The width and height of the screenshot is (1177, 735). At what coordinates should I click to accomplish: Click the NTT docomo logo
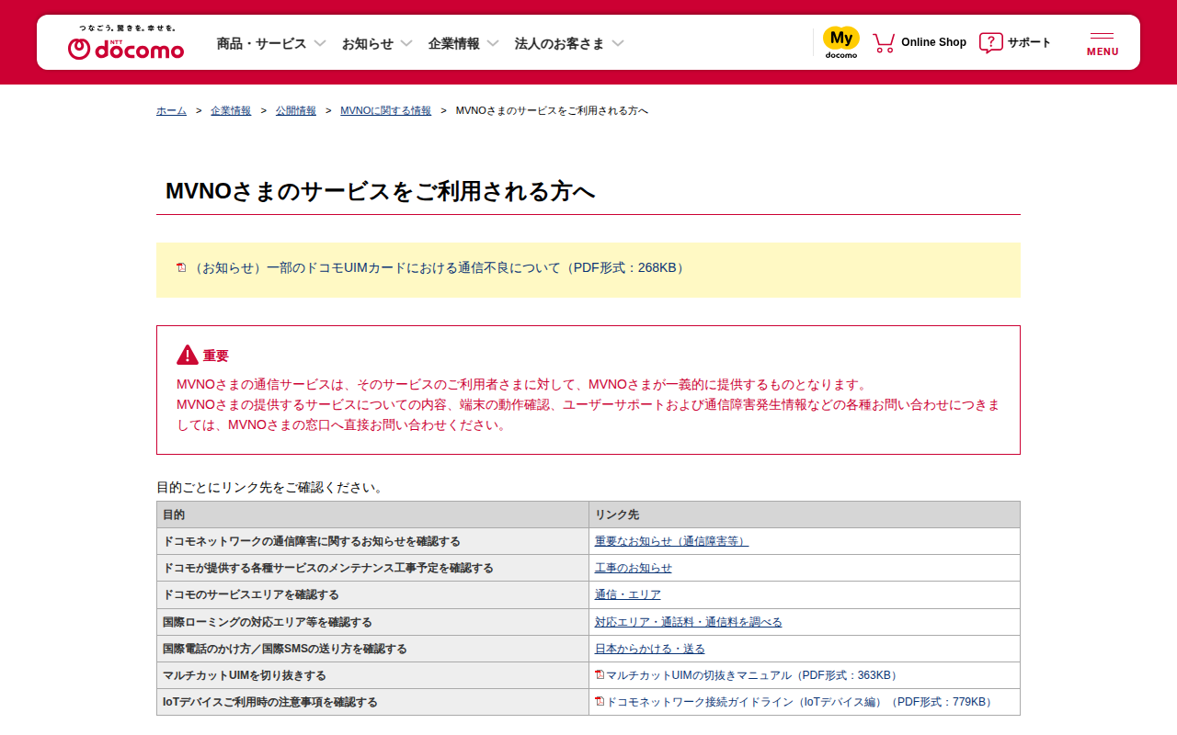126,43
